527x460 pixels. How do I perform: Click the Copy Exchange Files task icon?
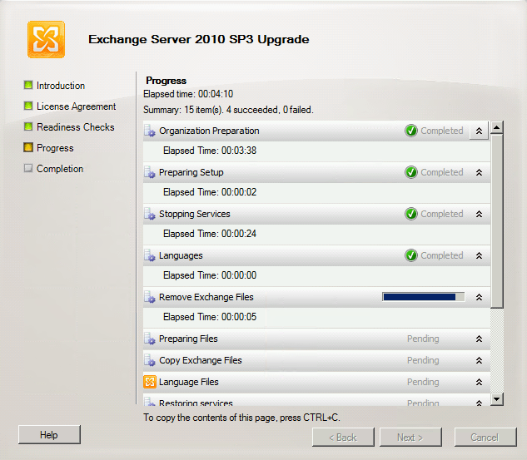pos(150,360)
